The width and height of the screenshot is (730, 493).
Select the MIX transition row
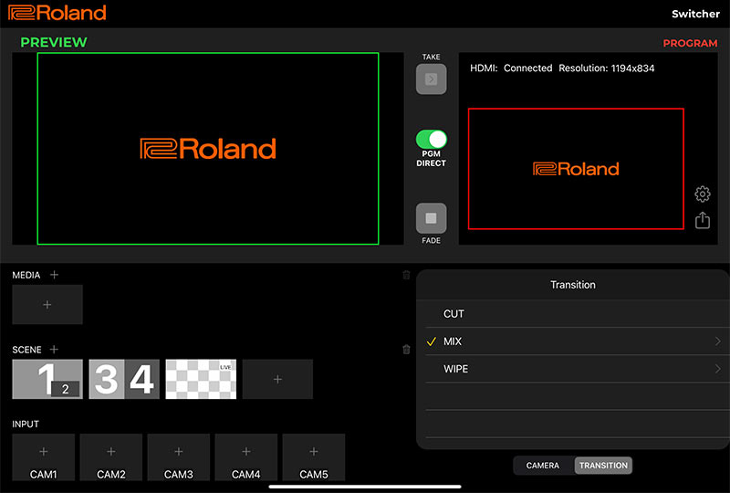point(574,341)
